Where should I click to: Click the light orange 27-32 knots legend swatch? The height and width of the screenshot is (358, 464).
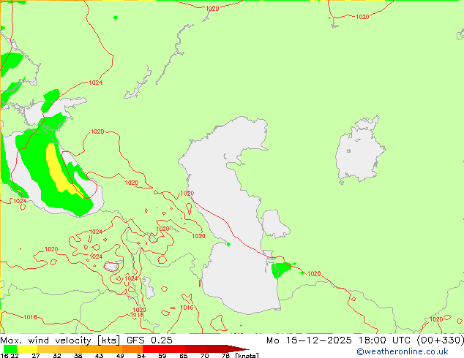pos(48,349)
